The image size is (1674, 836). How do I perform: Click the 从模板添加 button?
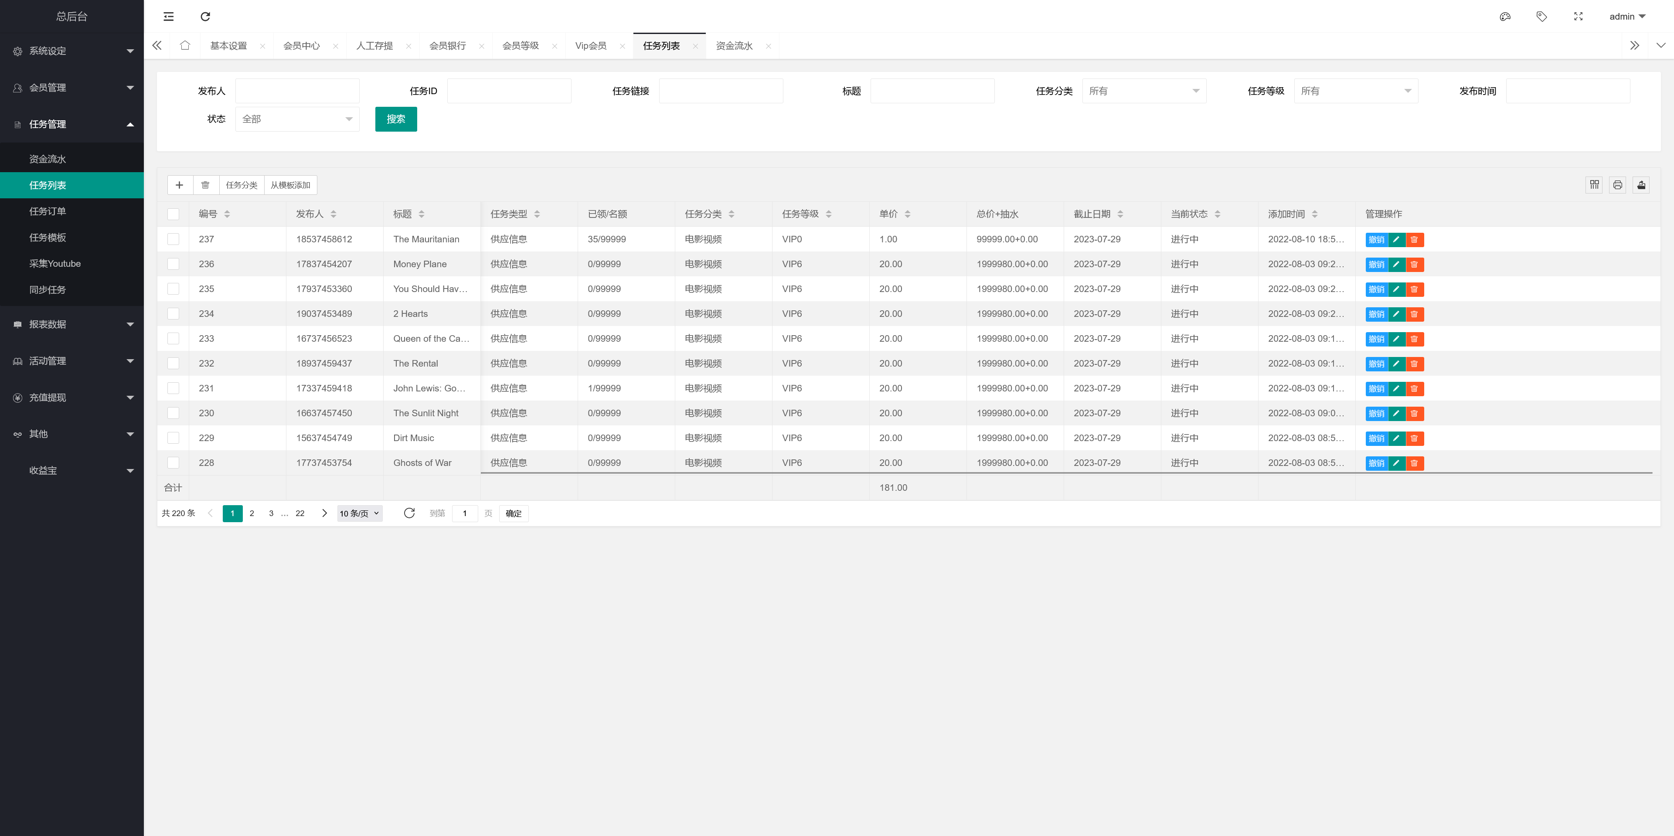[290, 185]
